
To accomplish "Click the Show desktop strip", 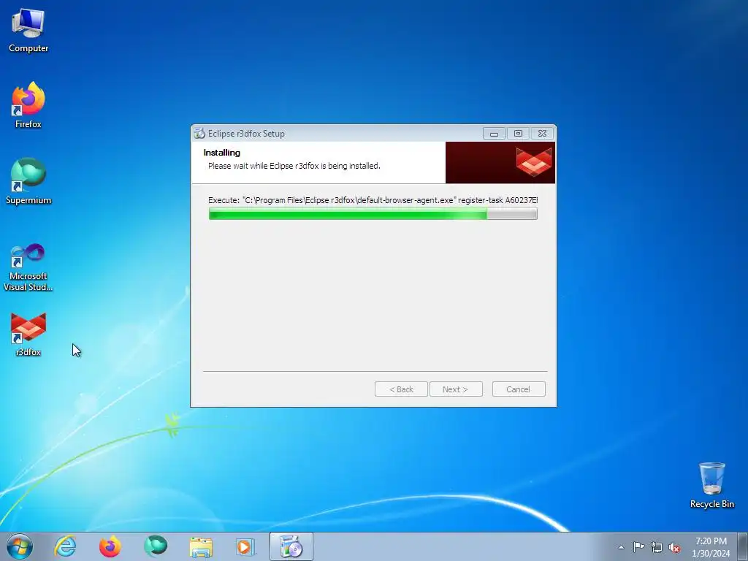I will (x=742, y=546).
